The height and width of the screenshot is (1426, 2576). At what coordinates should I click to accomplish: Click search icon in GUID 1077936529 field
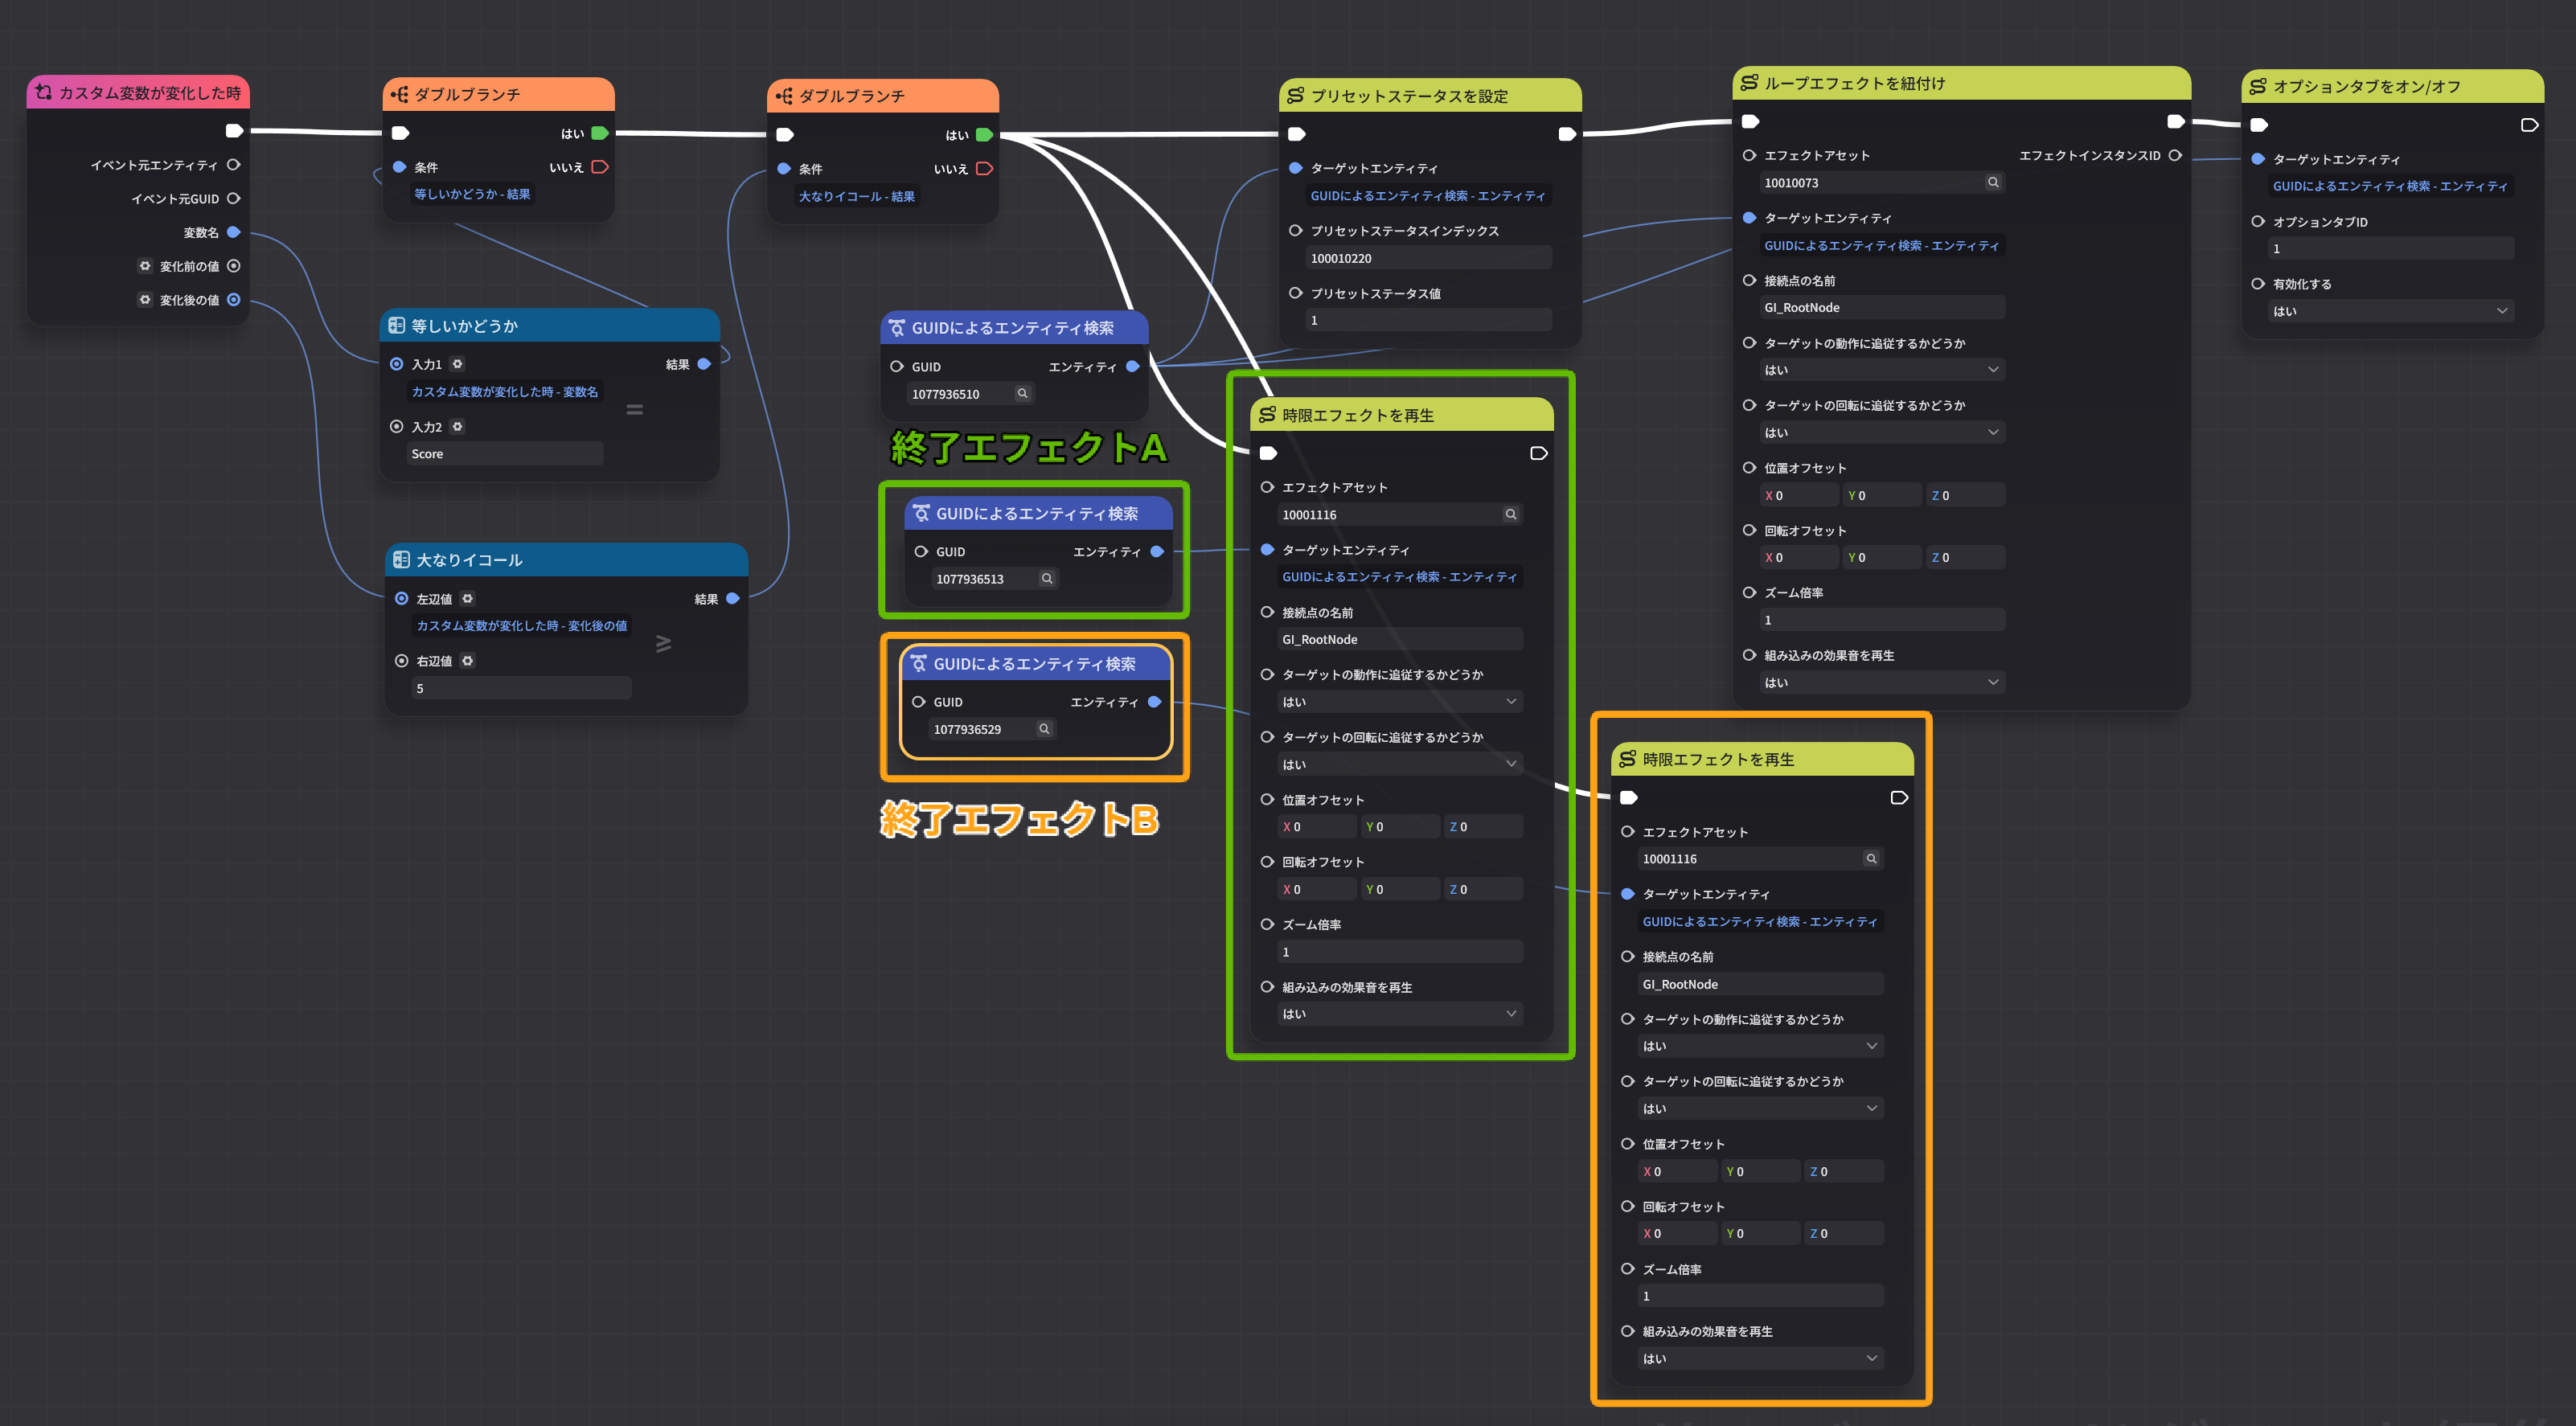point(1044,729)
